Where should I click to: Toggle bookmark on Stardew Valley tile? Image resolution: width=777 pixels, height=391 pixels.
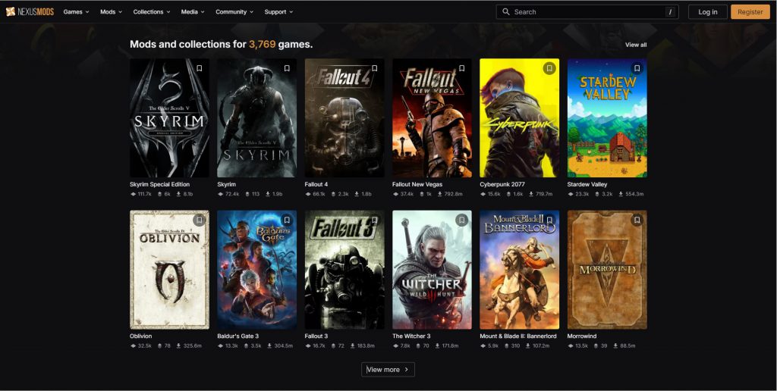[x=637, y=68]
